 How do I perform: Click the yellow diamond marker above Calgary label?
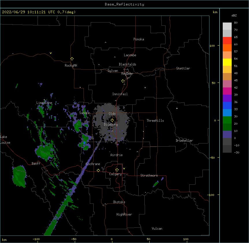tap(117, 170)
